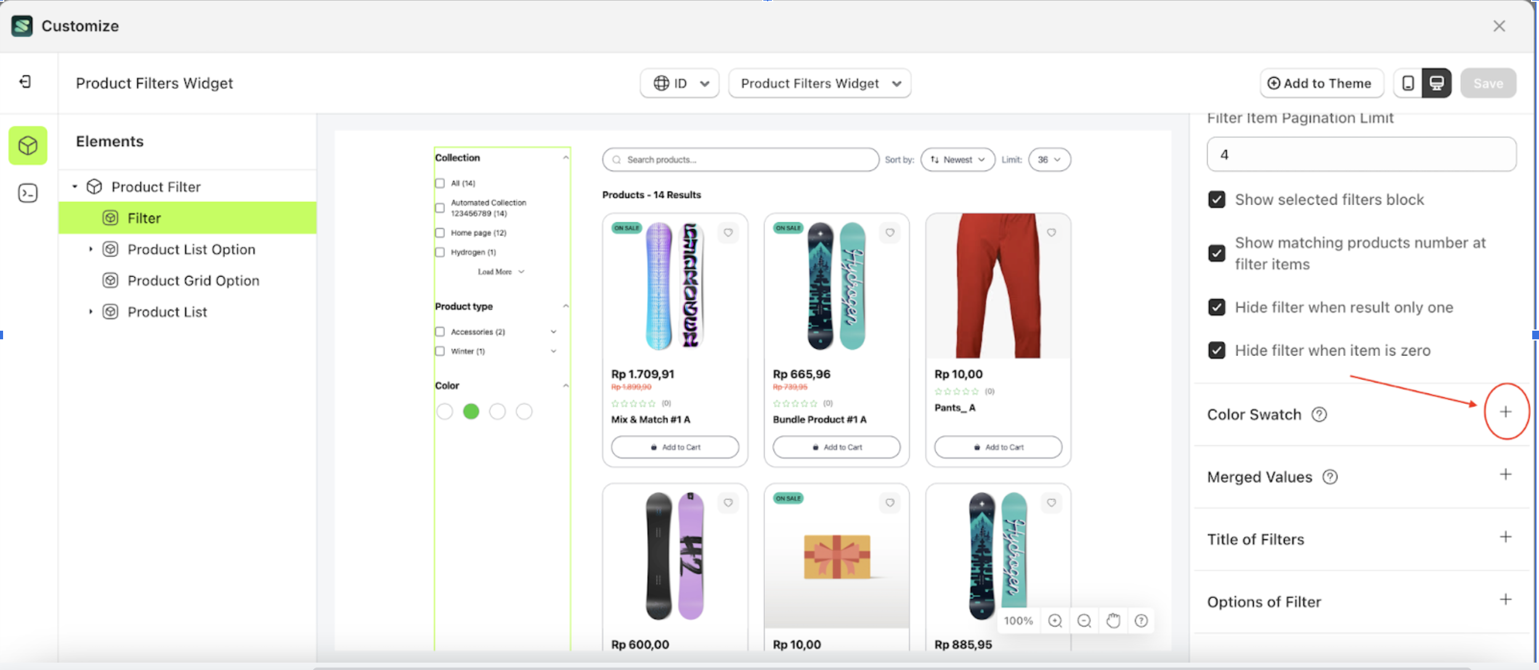Click the zoom out magnifier icon

click(x=1084, y=621)
